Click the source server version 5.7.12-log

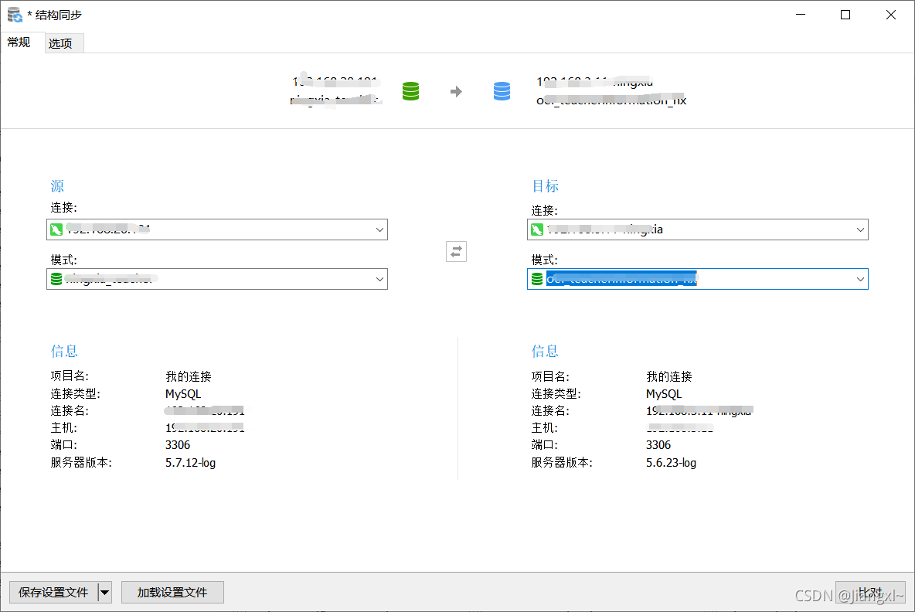190,463
